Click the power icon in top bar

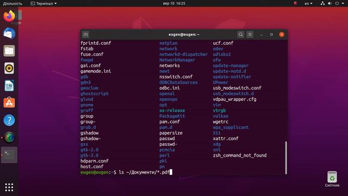click(337, 3)
